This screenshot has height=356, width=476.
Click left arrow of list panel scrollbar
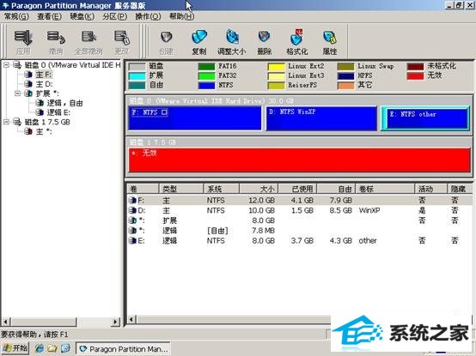131,319
